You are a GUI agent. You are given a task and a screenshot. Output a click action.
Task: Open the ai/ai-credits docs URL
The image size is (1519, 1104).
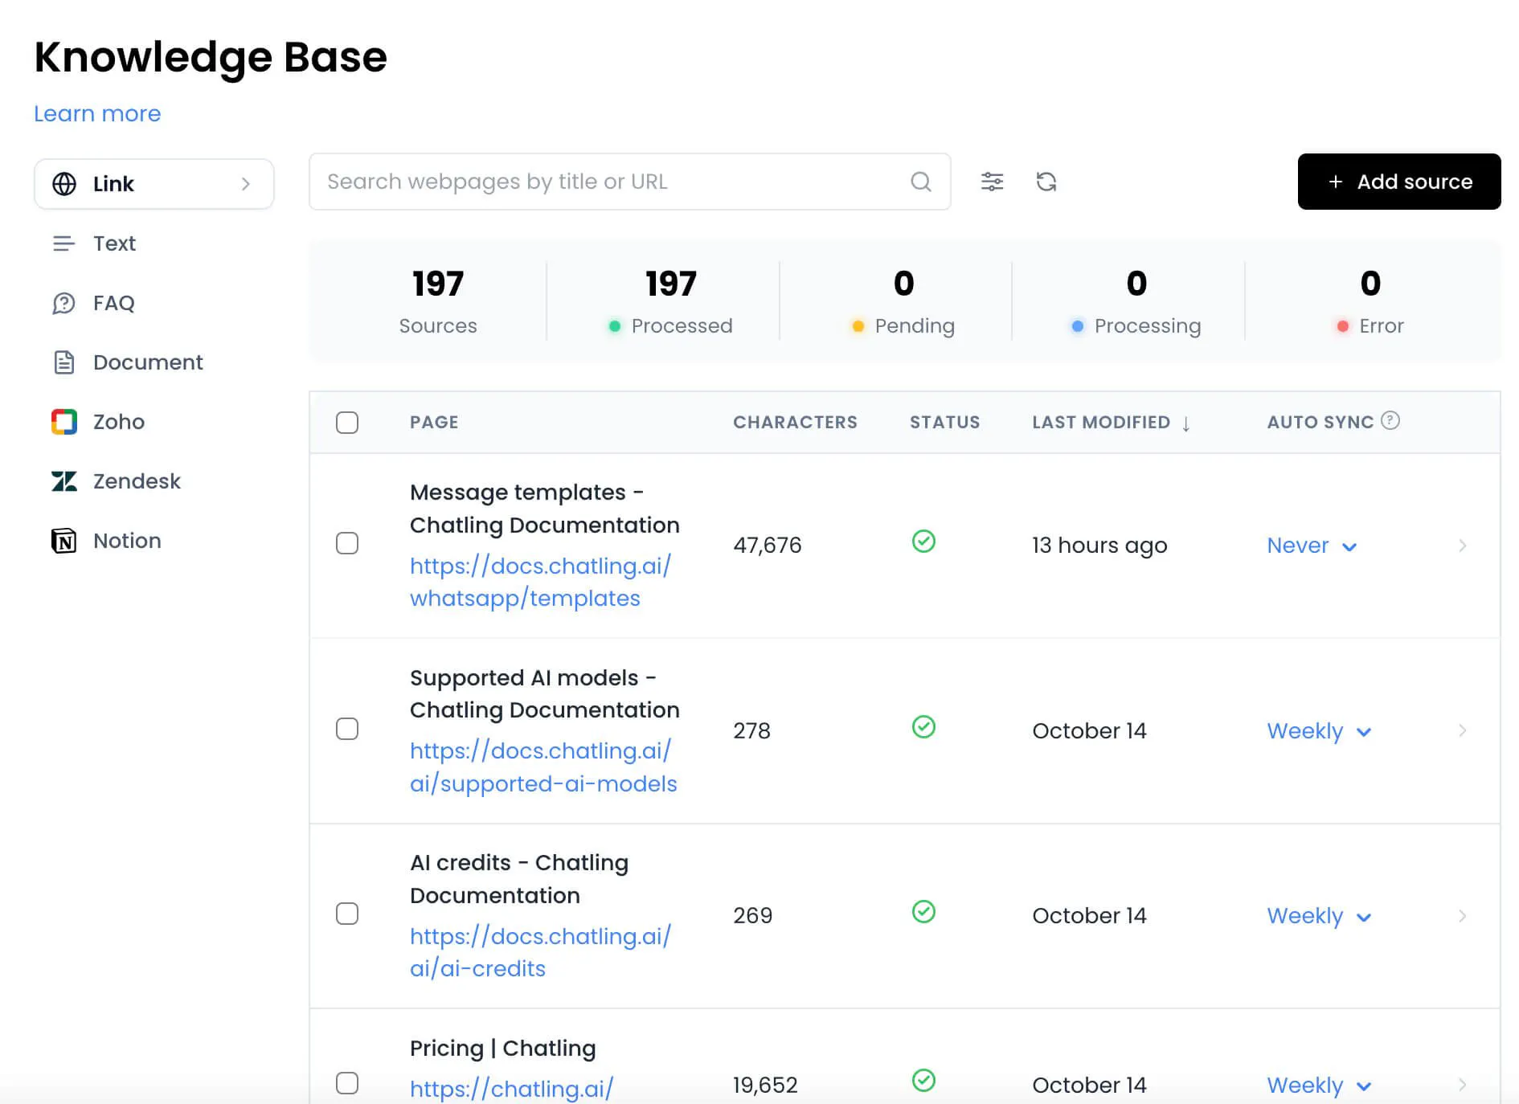click(x=540, y=952)
